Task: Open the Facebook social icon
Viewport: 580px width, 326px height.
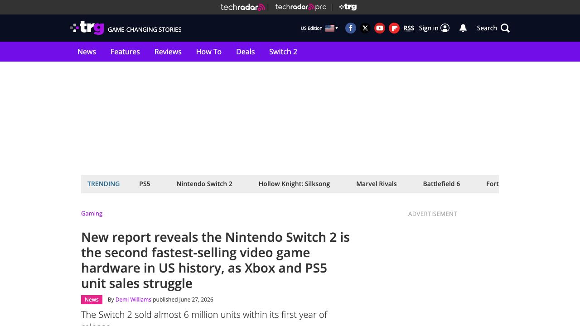Action: [x=351, y=28]
